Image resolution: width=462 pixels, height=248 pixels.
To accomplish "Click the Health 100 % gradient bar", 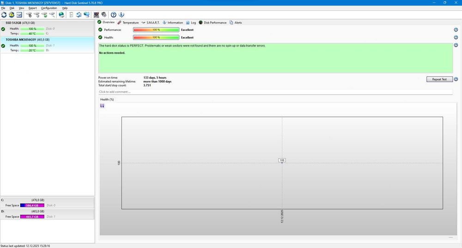I will 156,37.
